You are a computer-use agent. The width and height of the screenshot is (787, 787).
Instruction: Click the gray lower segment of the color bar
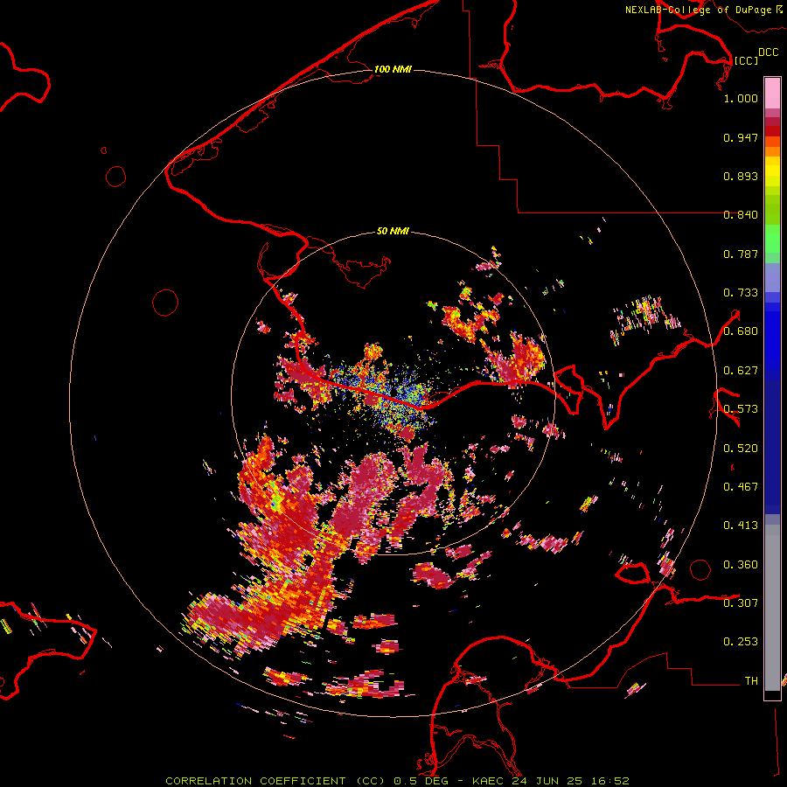pos(772,608)
